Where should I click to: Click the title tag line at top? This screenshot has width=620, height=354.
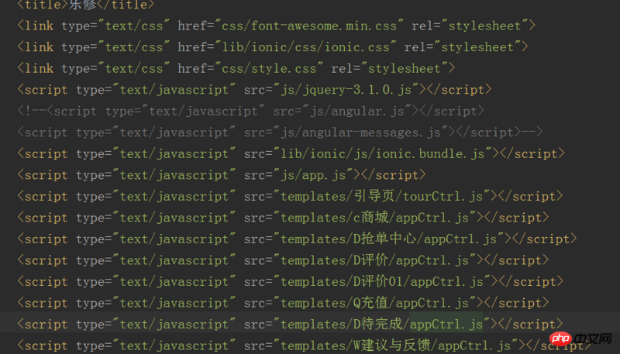[85, 5]
